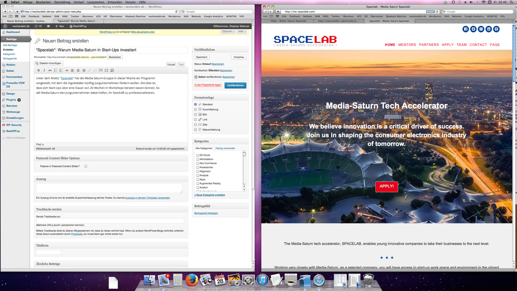Click Dateien hinzufügen to add media
Screen dimensions: 517x291
(x=49, y=63)
